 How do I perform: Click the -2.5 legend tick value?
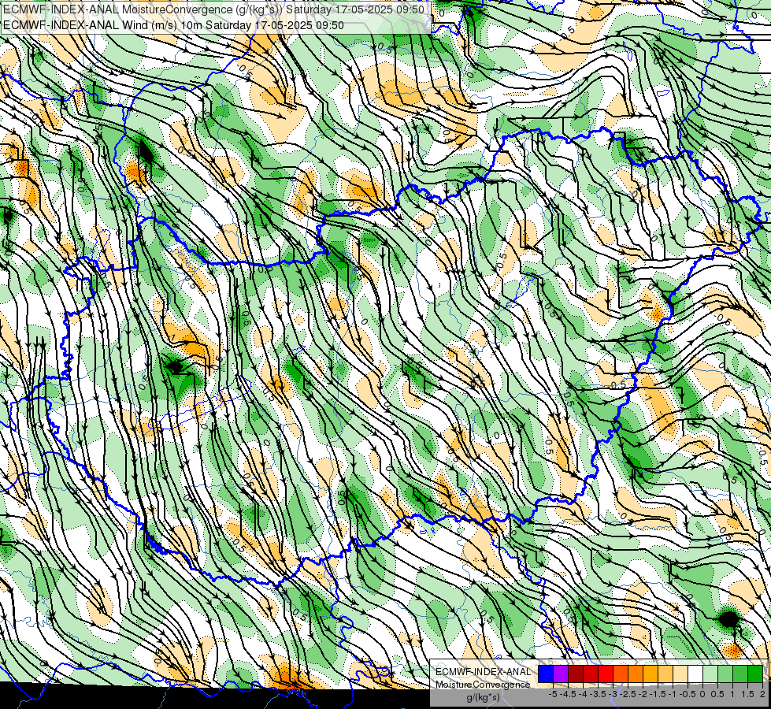628,694
